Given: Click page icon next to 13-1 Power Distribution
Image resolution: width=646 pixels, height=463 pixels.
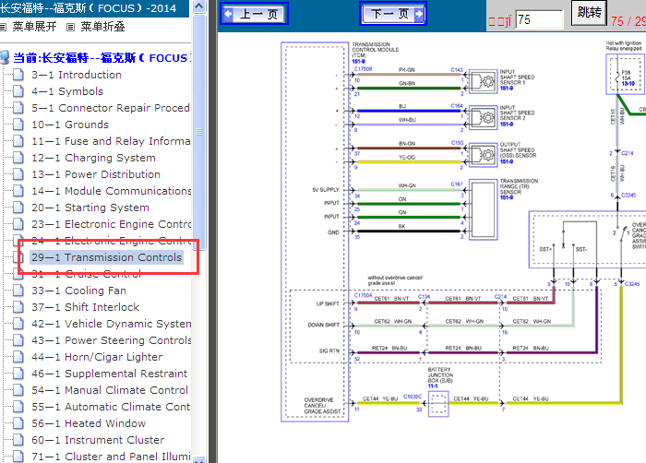Looking at the screenshot, I should tap(18, 174).
